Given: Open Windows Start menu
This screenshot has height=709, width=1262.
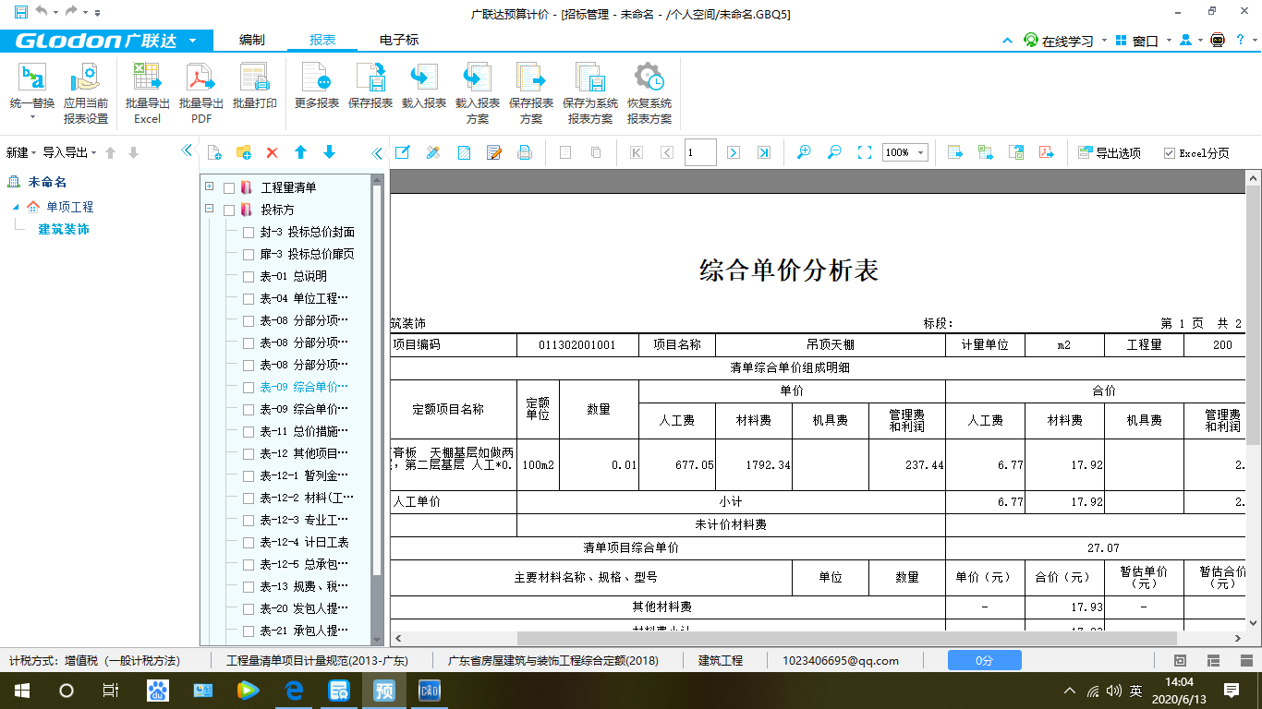Looking at the screenshot, I should click(x=21, y=690).
